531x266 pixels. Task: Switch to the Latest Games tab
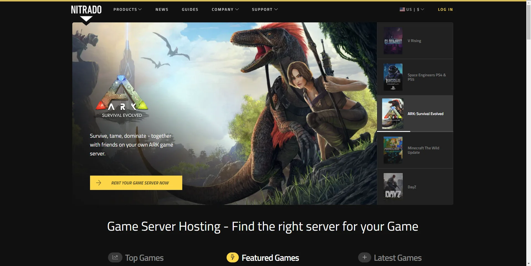coord(390,258)
